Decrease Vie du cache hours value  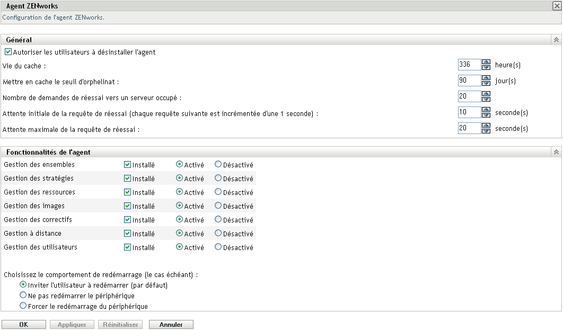[x=486, y=67]
